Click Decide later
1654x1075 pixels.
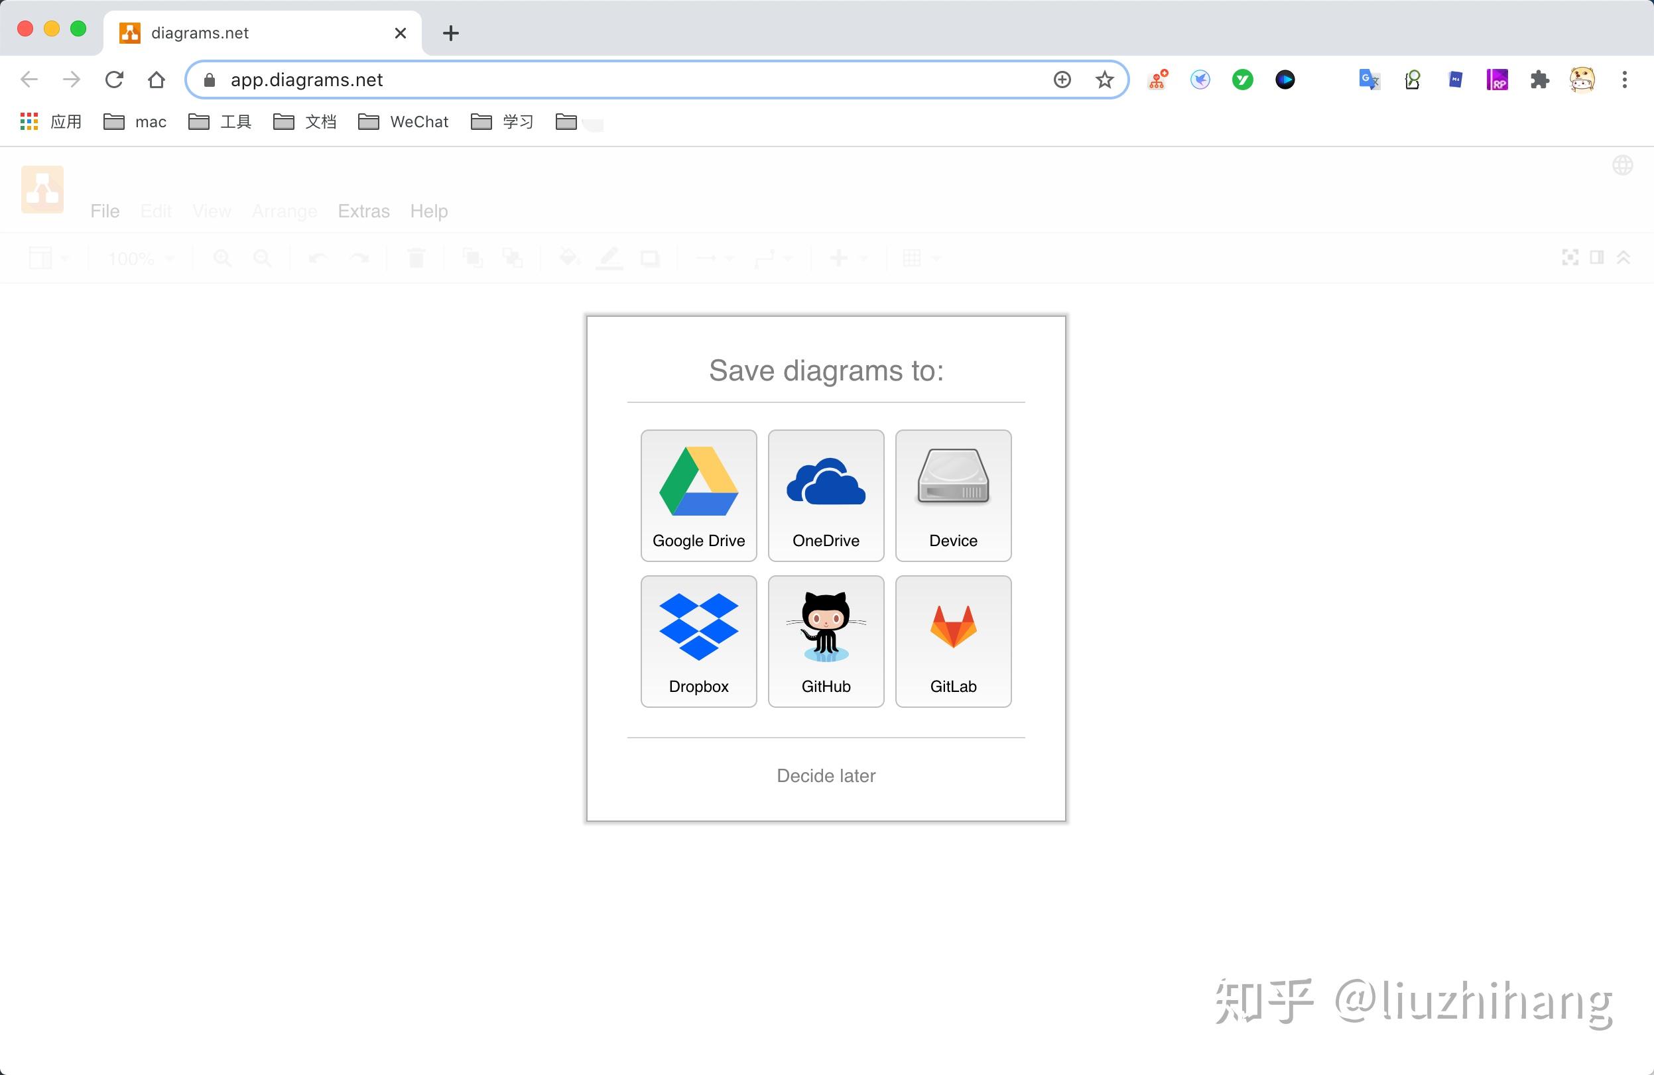(x=826, y=775)
